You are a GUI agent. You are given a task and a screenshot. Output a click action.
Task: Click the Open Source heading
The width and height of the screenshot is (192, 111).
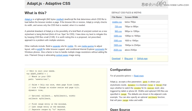click(x=120, y=110)
